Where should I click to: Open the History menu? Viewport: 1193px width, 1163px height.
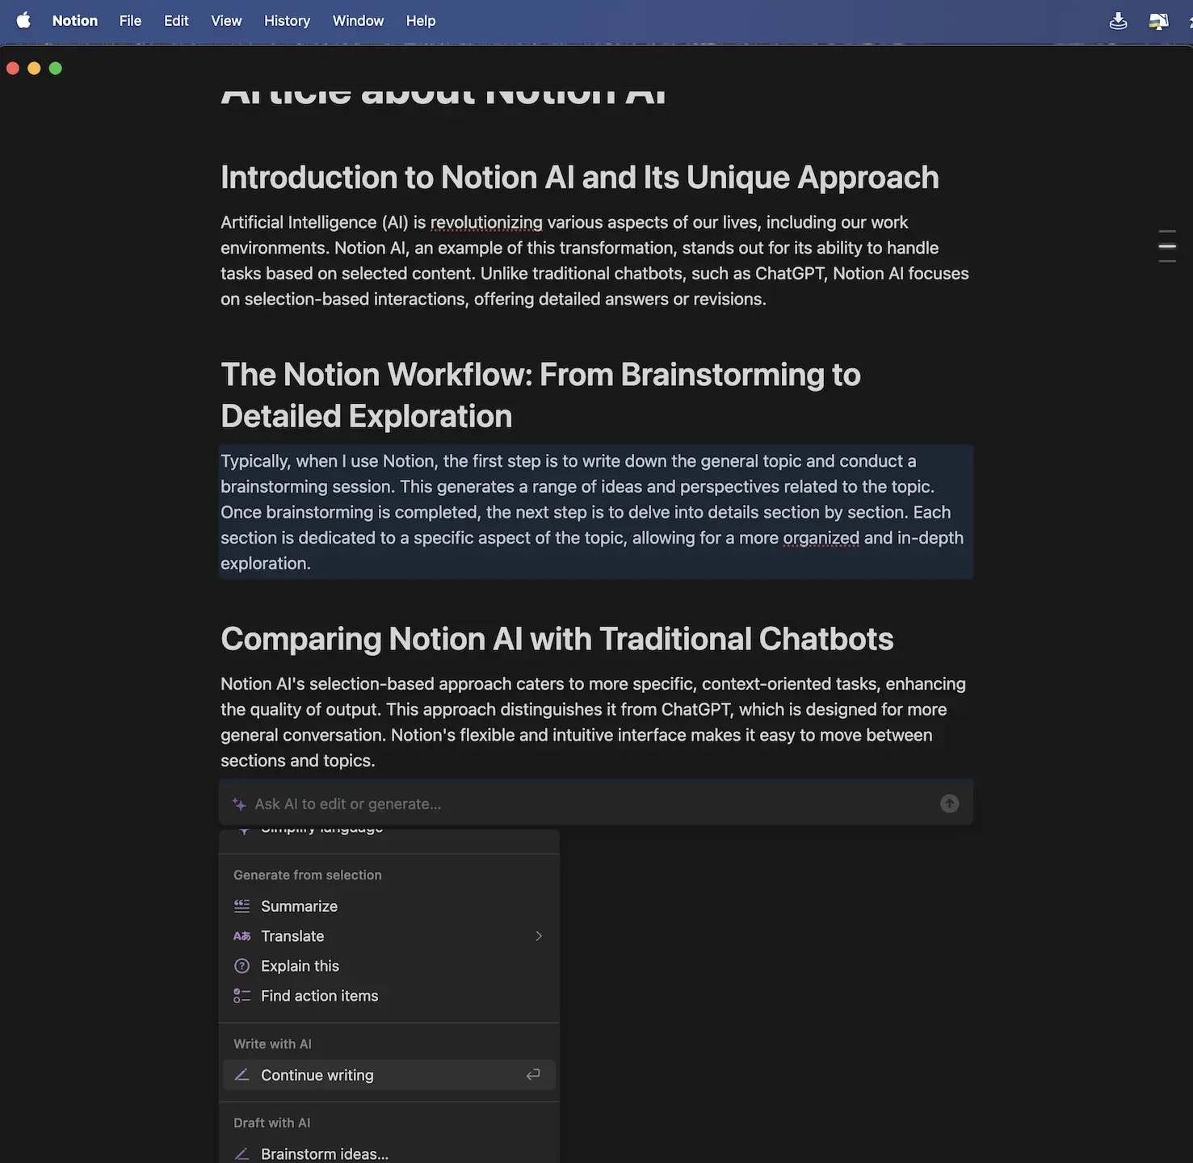tap(287, 20)
